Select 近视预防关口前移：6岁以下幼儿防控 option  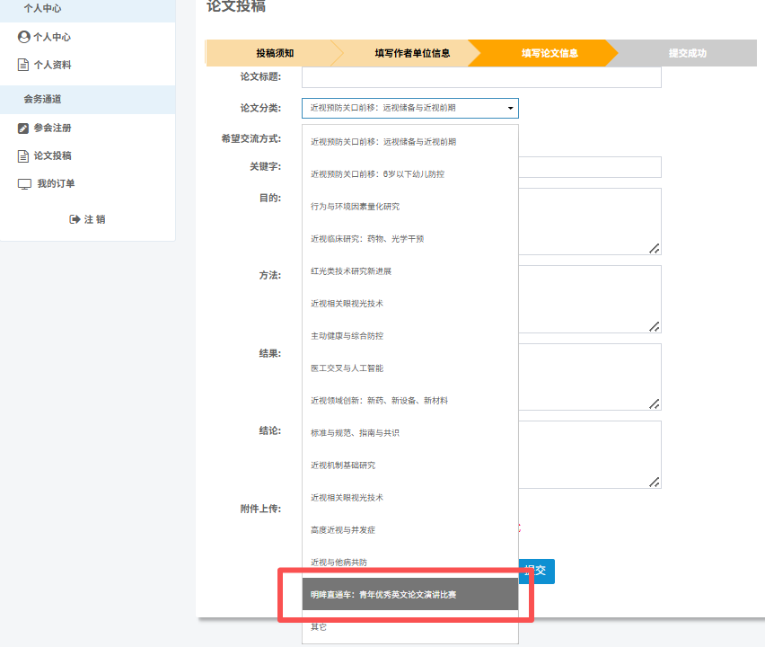377,173
